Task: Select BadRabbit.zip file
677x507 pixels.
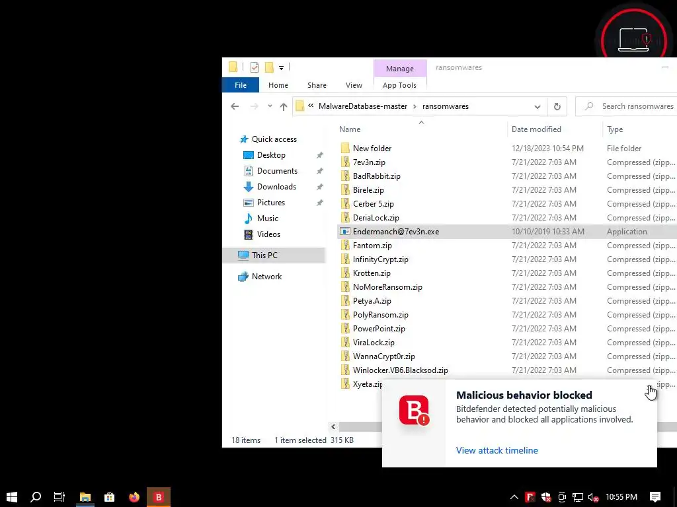Action: point(376,176)
